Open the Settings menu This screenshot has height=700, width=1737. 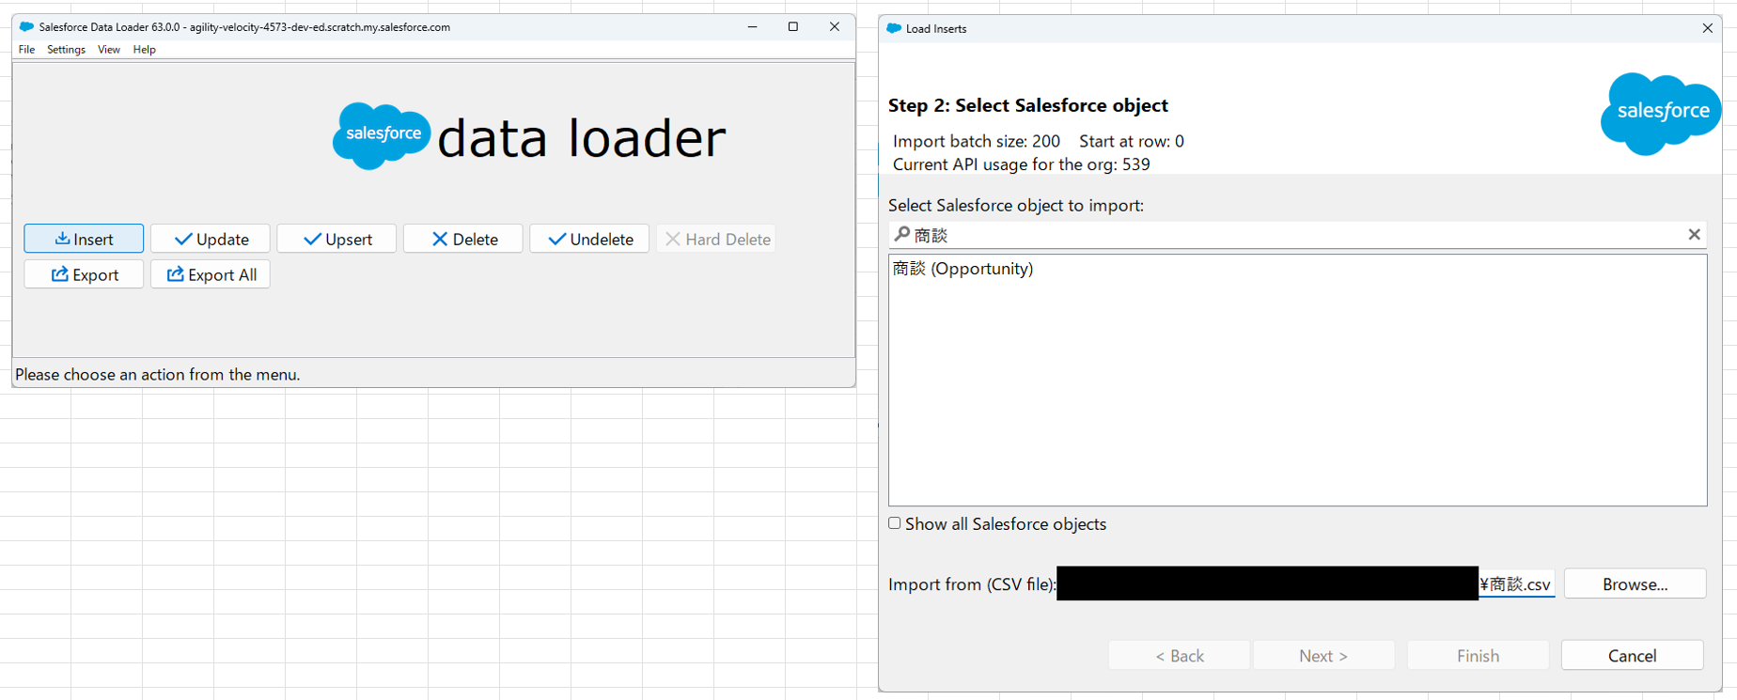coord(66,50)
